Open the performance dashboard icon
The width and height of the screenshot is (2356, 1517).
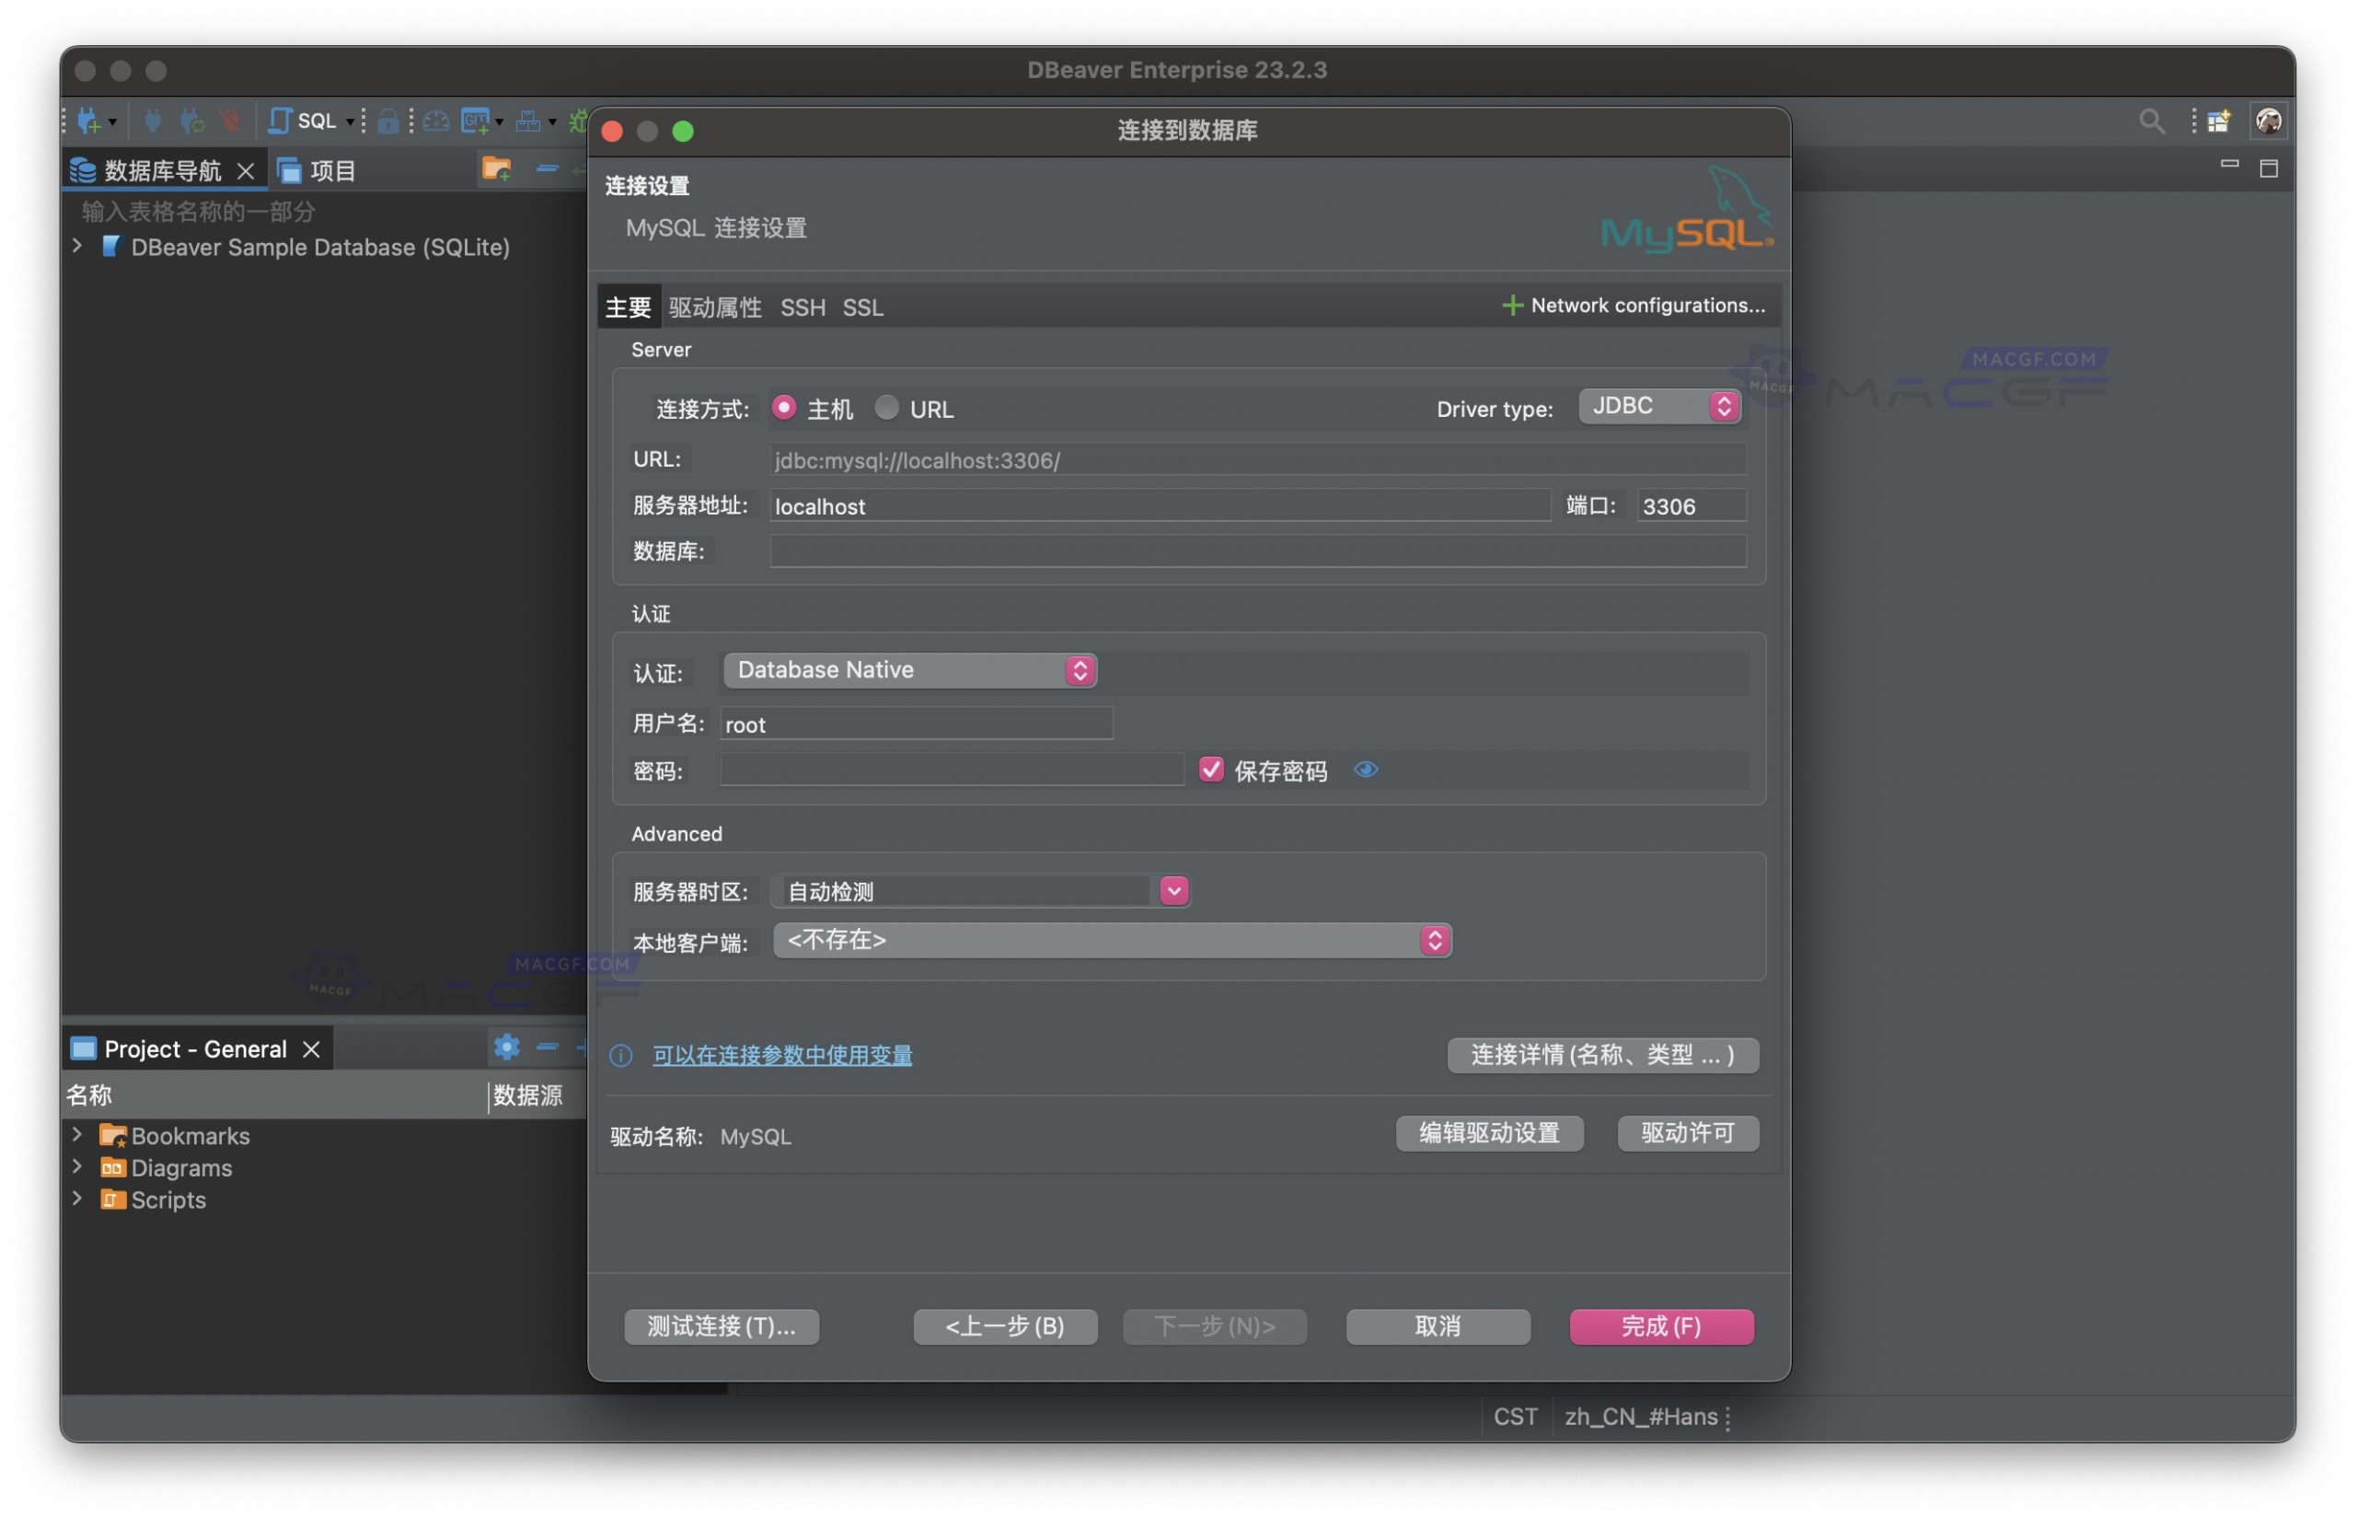437,121
